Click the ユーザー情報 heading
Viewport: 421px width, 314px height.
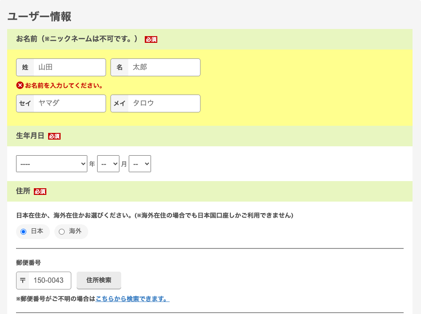[40, 17]
